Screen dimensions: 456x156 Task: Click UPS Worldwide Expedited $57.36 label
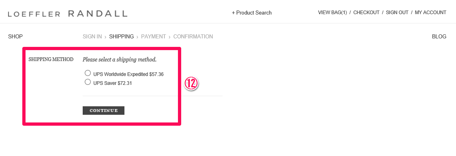click(x=128, y=74)
